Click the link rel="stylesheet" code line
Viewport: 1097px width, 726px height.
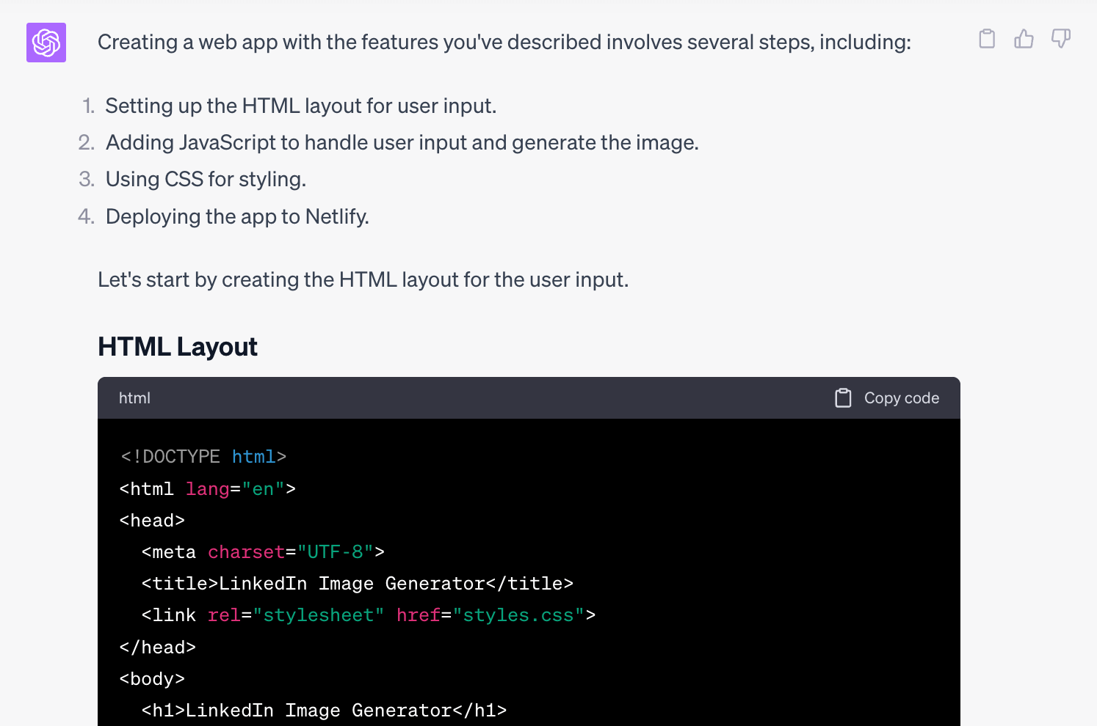tap(369, 615)
